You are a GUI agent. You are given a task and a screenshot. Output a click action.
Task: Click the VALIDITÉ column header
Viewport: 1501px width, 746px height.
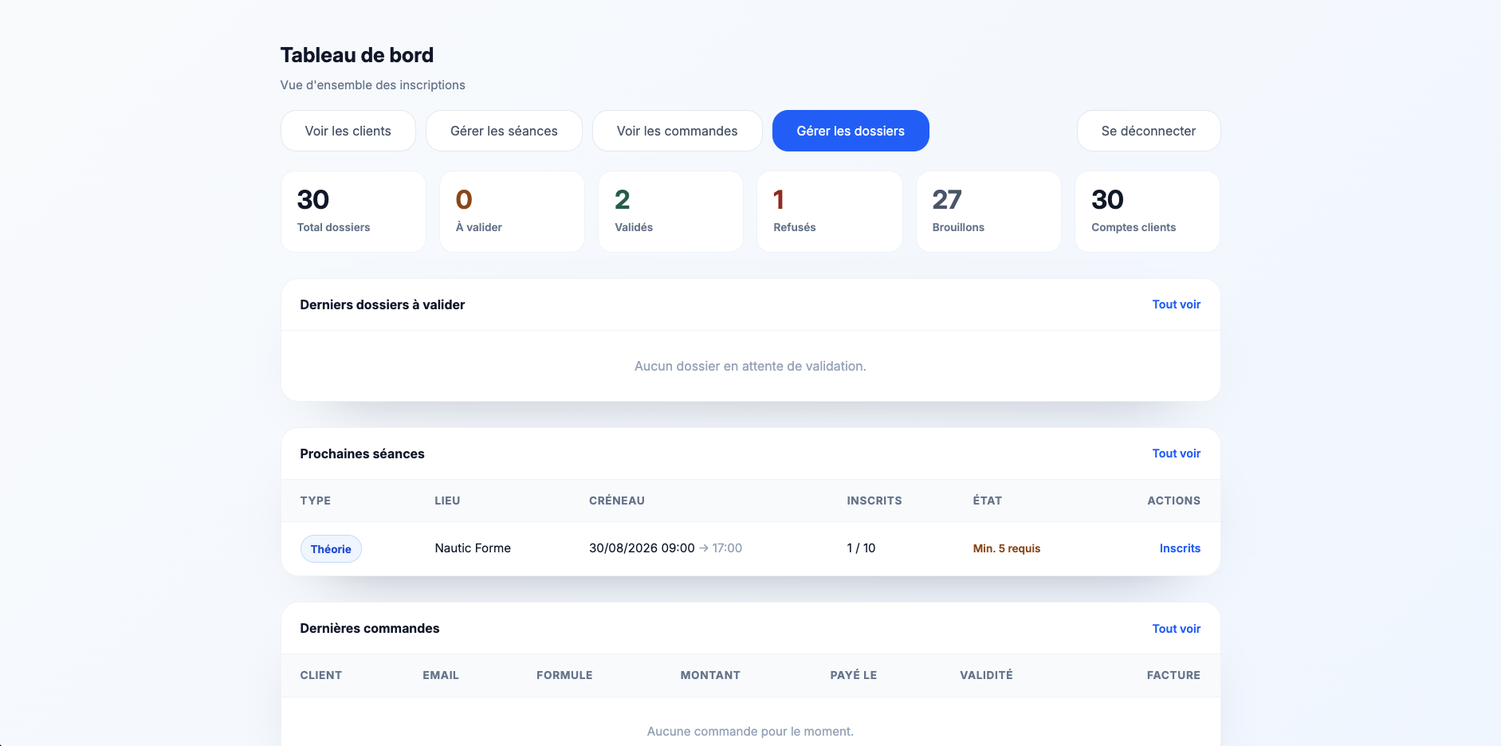click(986, 675)
